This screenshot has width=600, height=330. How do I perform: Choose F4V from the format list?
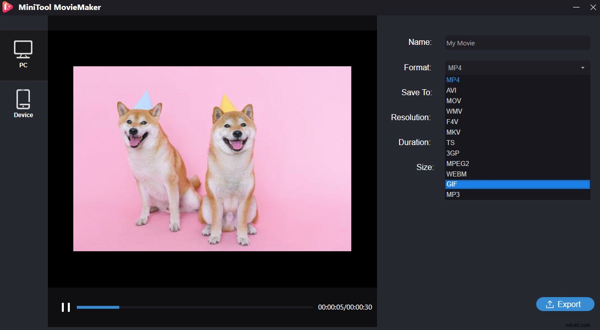[517, 122]
